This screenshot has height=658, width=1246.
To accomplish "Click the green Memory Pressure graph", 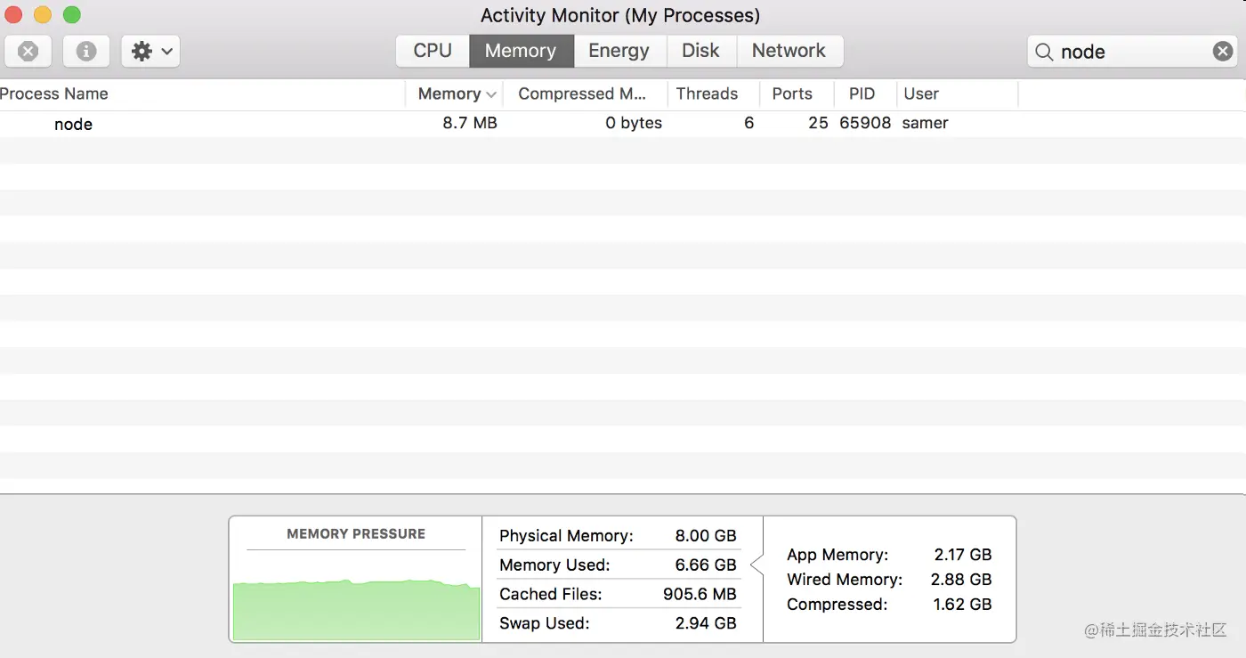I will coord(356,610).
